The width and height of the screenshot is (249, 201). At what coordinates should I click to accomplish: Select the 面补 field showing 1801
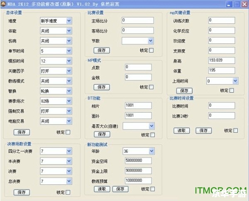(x=138, y=115)
